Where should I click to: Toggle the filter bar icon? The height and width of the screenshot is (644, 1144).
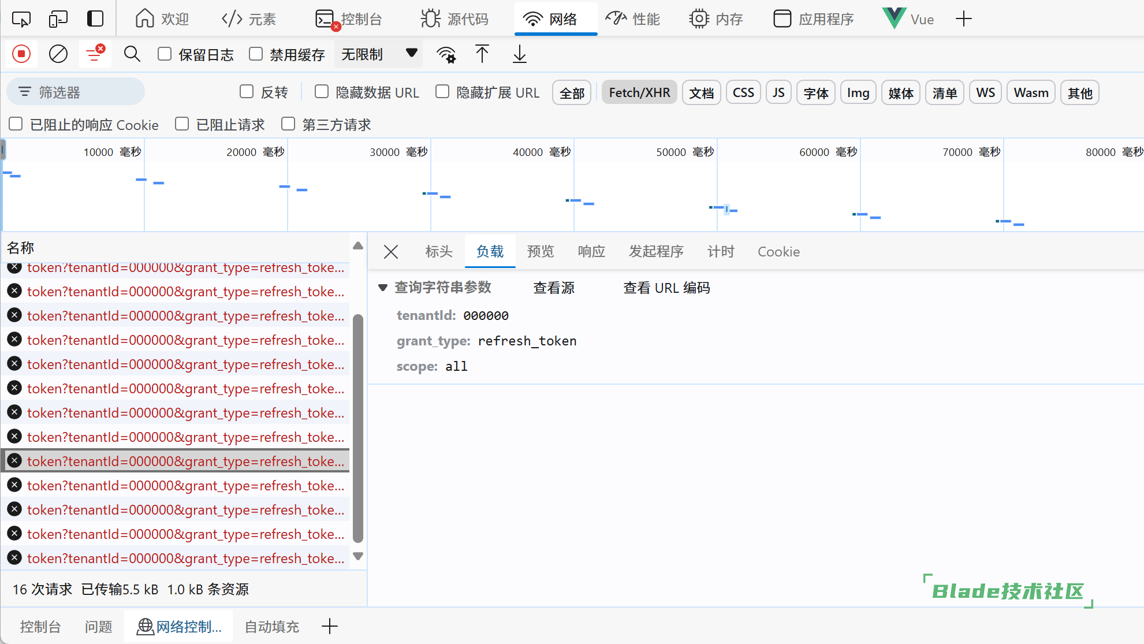[95, 54]
